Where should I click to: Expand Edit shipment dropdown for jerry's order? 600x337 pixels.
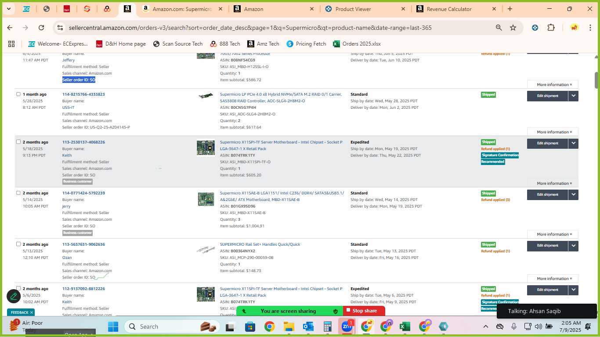click(573, 194)
